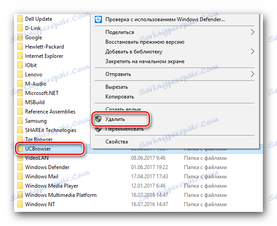
Task: Select the UCBrowser folder name
Action: (38, 149)
